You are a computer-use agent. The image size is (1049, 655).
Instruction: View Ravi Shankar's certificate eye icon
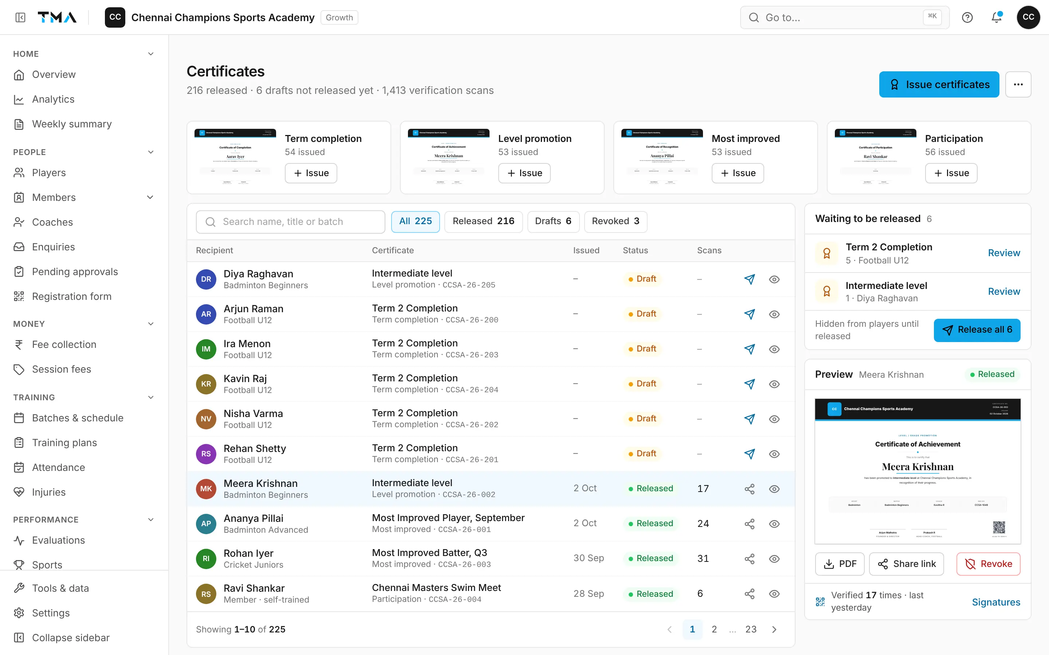point(774,594)
